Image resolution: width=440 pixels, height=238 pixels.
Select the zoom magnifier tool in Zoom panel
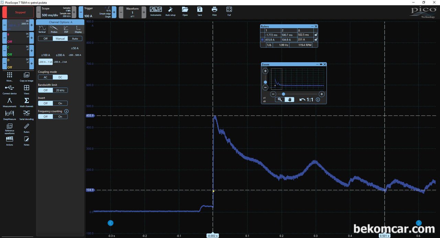coord(280,100)
